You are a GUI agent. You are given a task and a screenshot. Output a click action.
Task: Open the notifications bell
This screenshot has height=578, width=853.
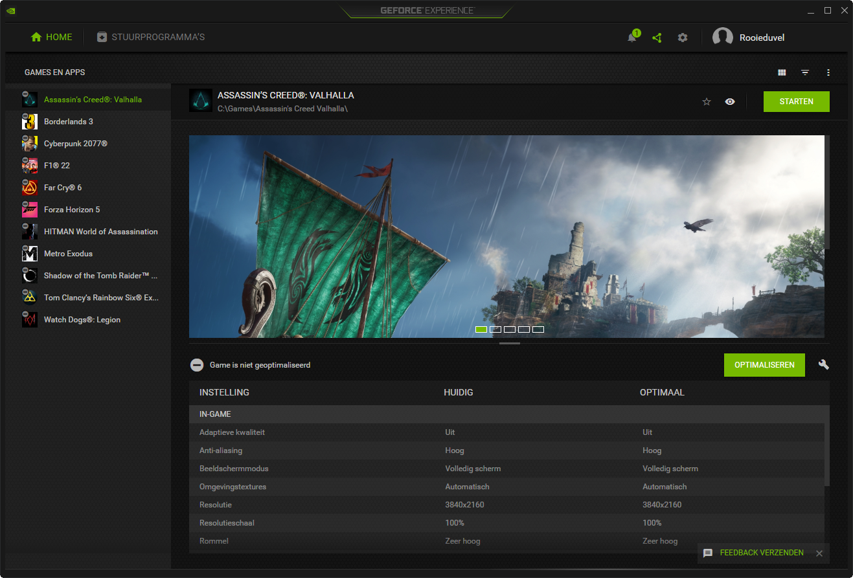pyautogui.click(x=632, y=38)
